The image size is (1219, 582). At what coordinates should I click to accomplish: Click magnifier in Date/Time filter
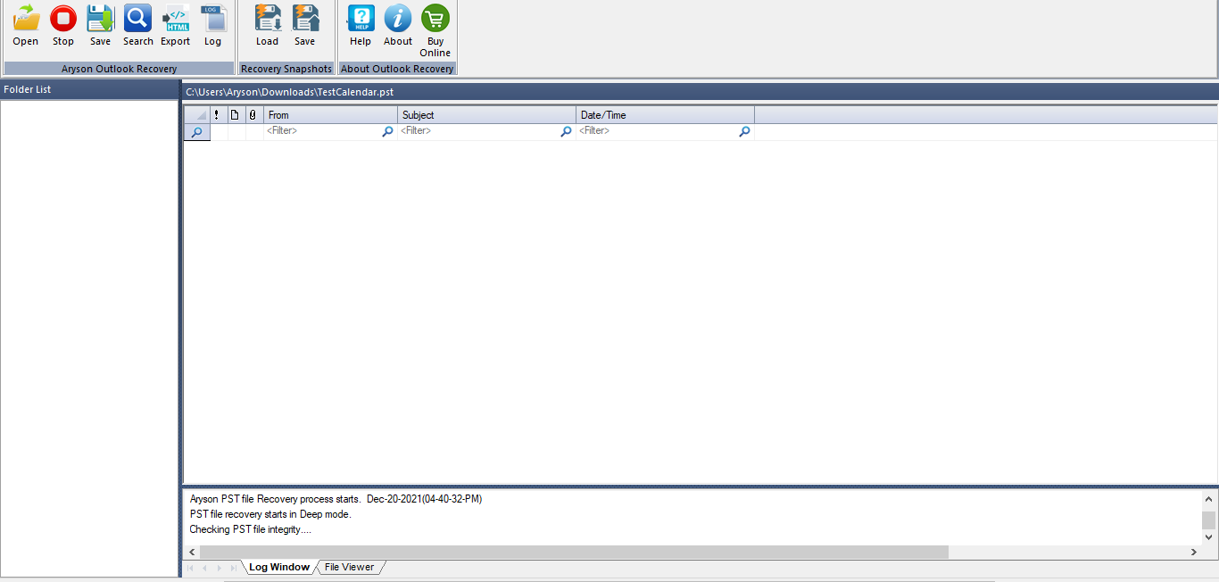744,131
